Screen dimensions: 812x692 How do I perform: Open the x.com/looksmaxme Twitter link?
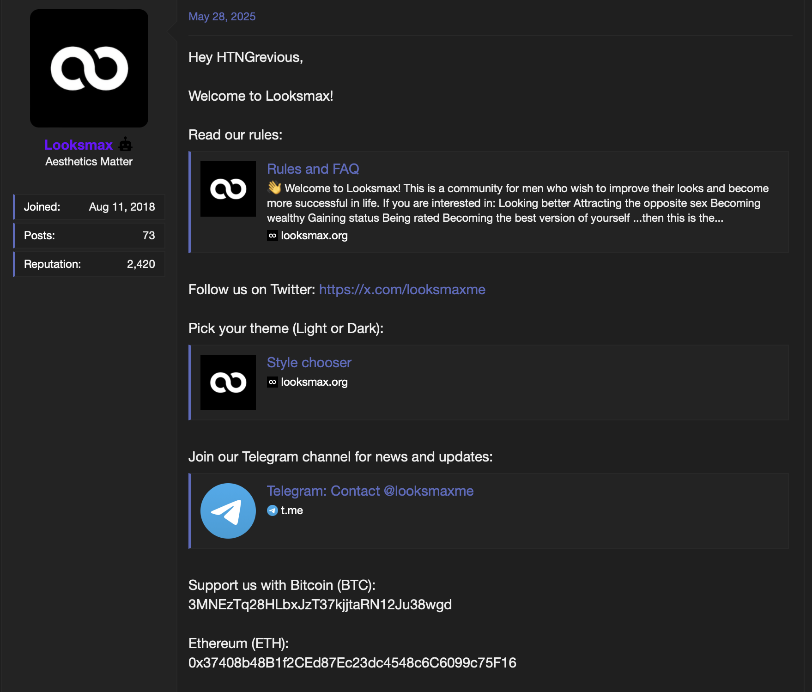tap(402, 290)
